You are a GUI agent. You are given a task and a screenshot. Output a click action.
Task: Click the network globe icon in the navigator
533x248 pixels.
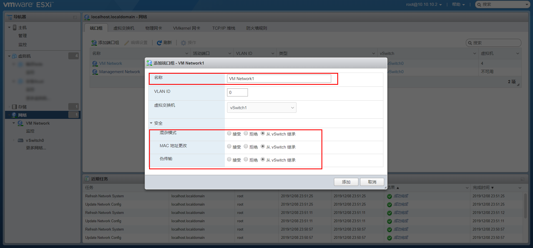[14, 115]
